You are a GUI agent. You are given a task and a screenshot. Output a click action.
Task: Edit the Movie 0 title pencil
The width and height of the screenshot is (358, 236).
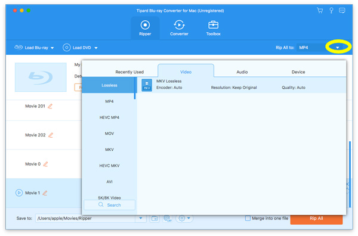45,164
